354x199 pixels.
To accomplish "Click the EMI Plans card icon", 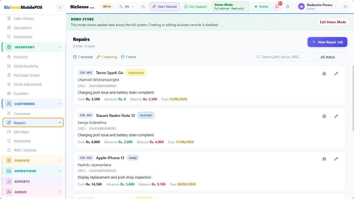I will [x=9, y=132].
